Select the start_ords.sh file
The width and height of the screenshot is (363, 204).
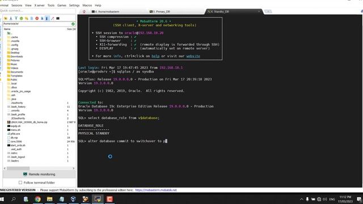18,145
